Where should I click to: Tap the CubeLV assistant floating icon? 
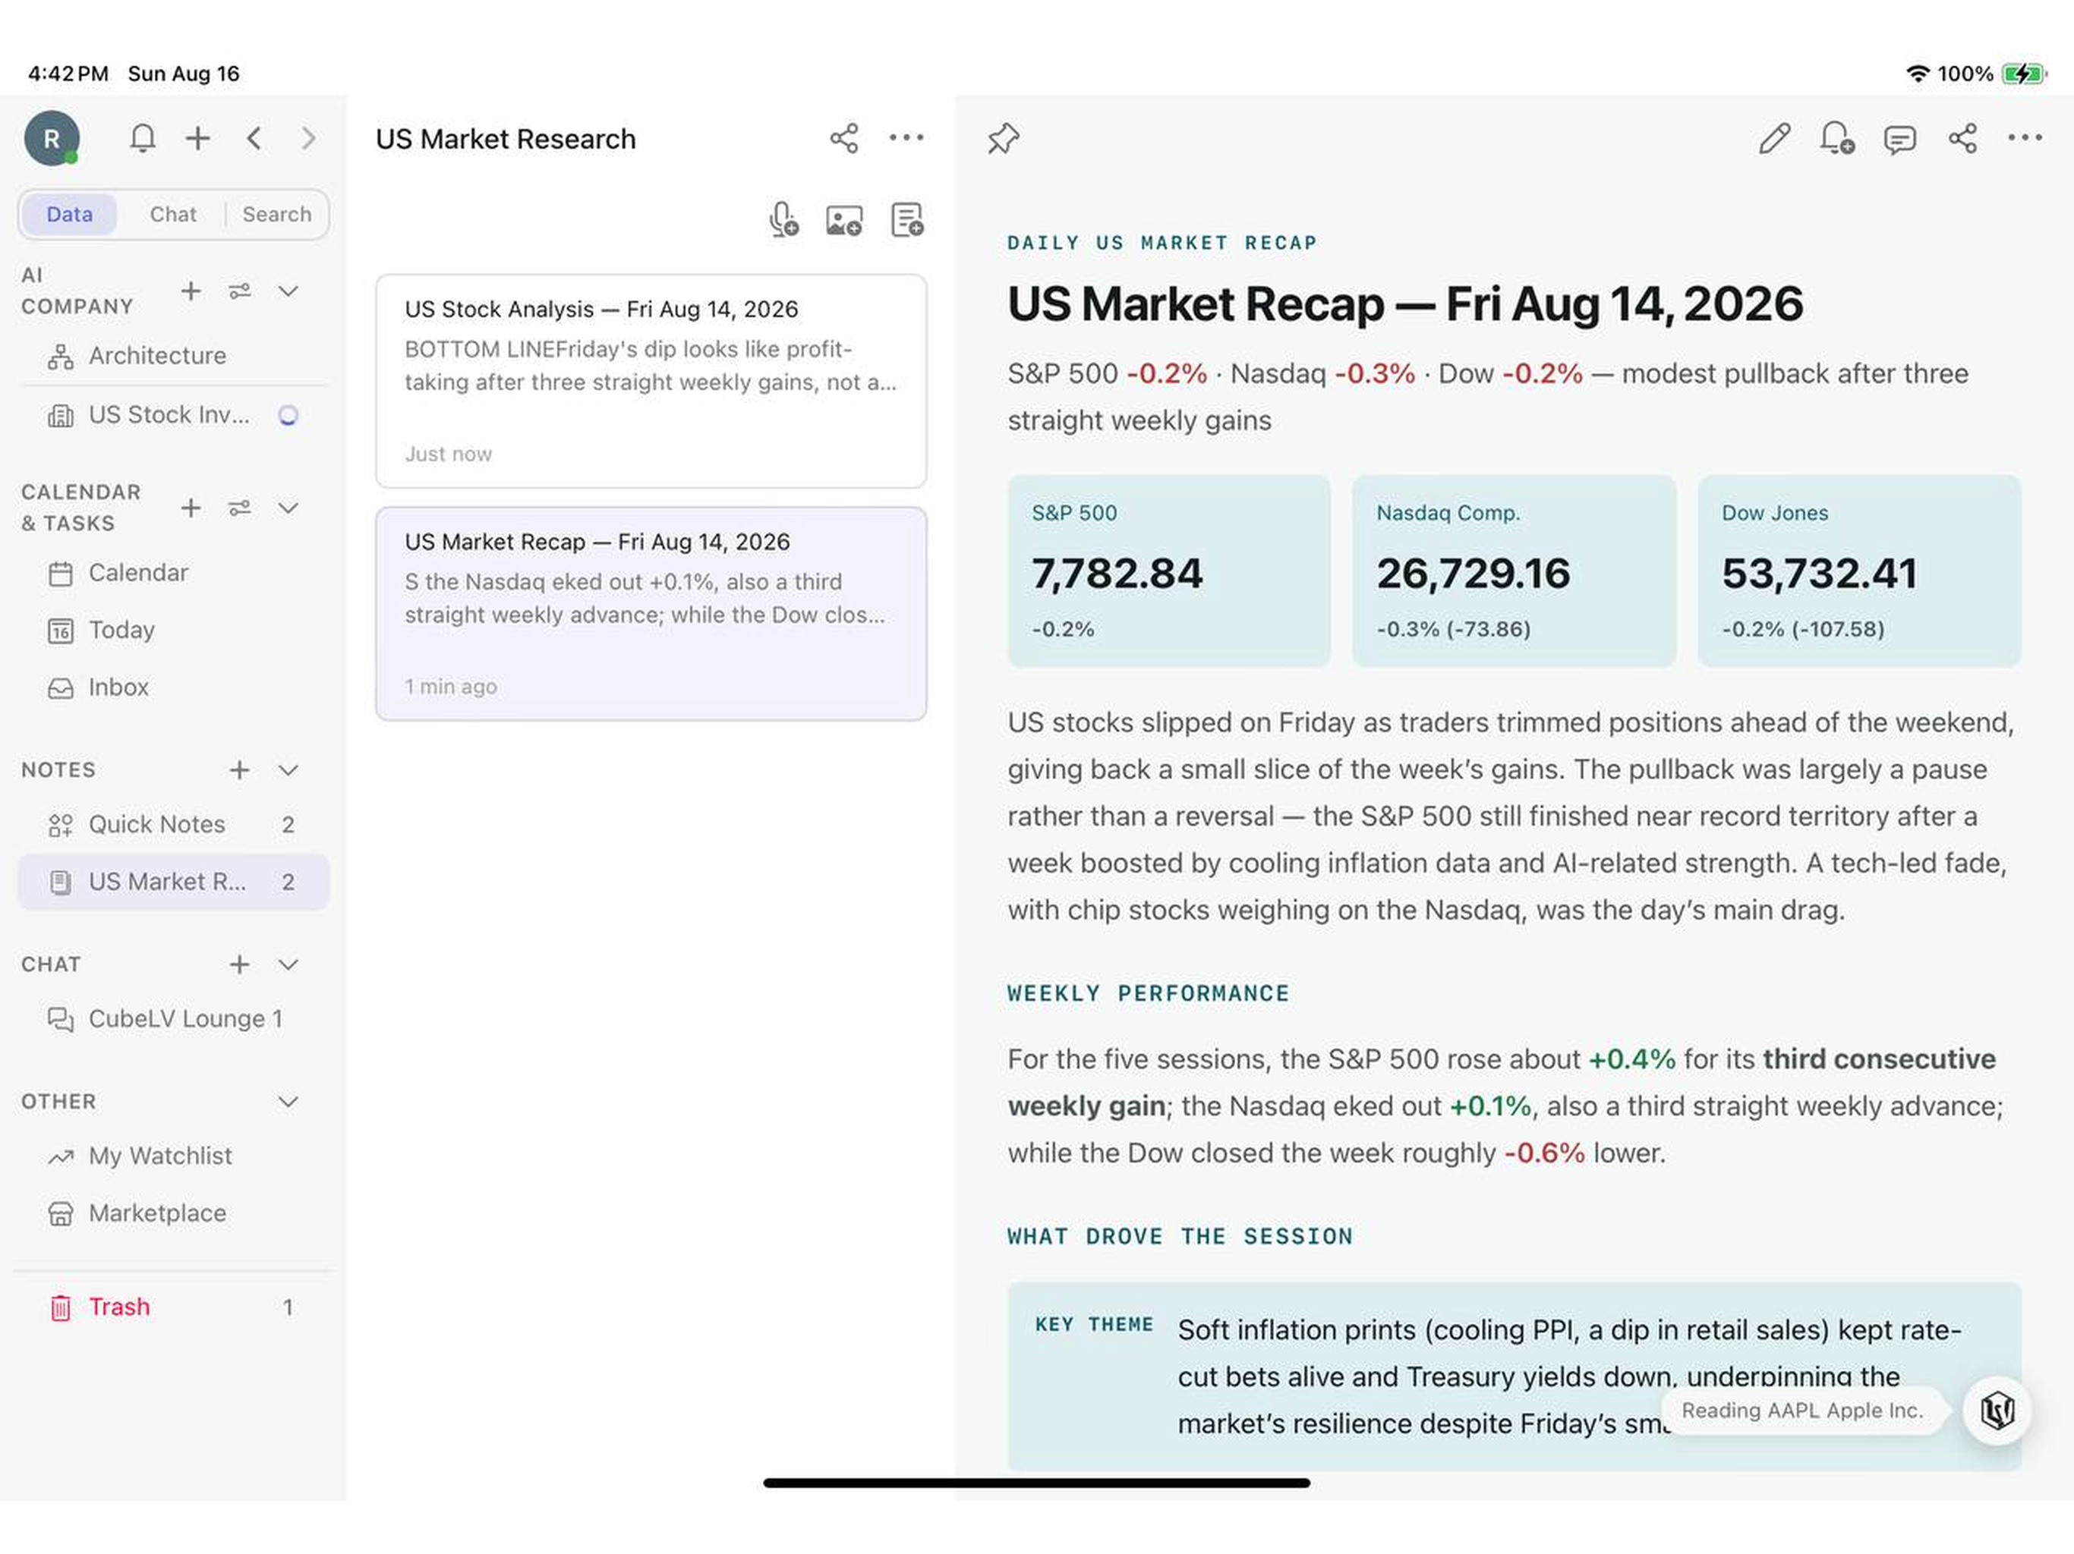coord(1997,1410)
